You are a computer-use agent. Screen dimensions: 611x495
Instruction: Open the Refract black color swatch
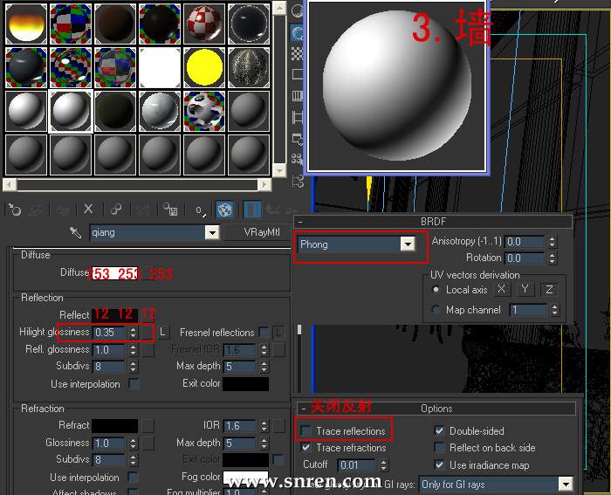click(115, 426)
